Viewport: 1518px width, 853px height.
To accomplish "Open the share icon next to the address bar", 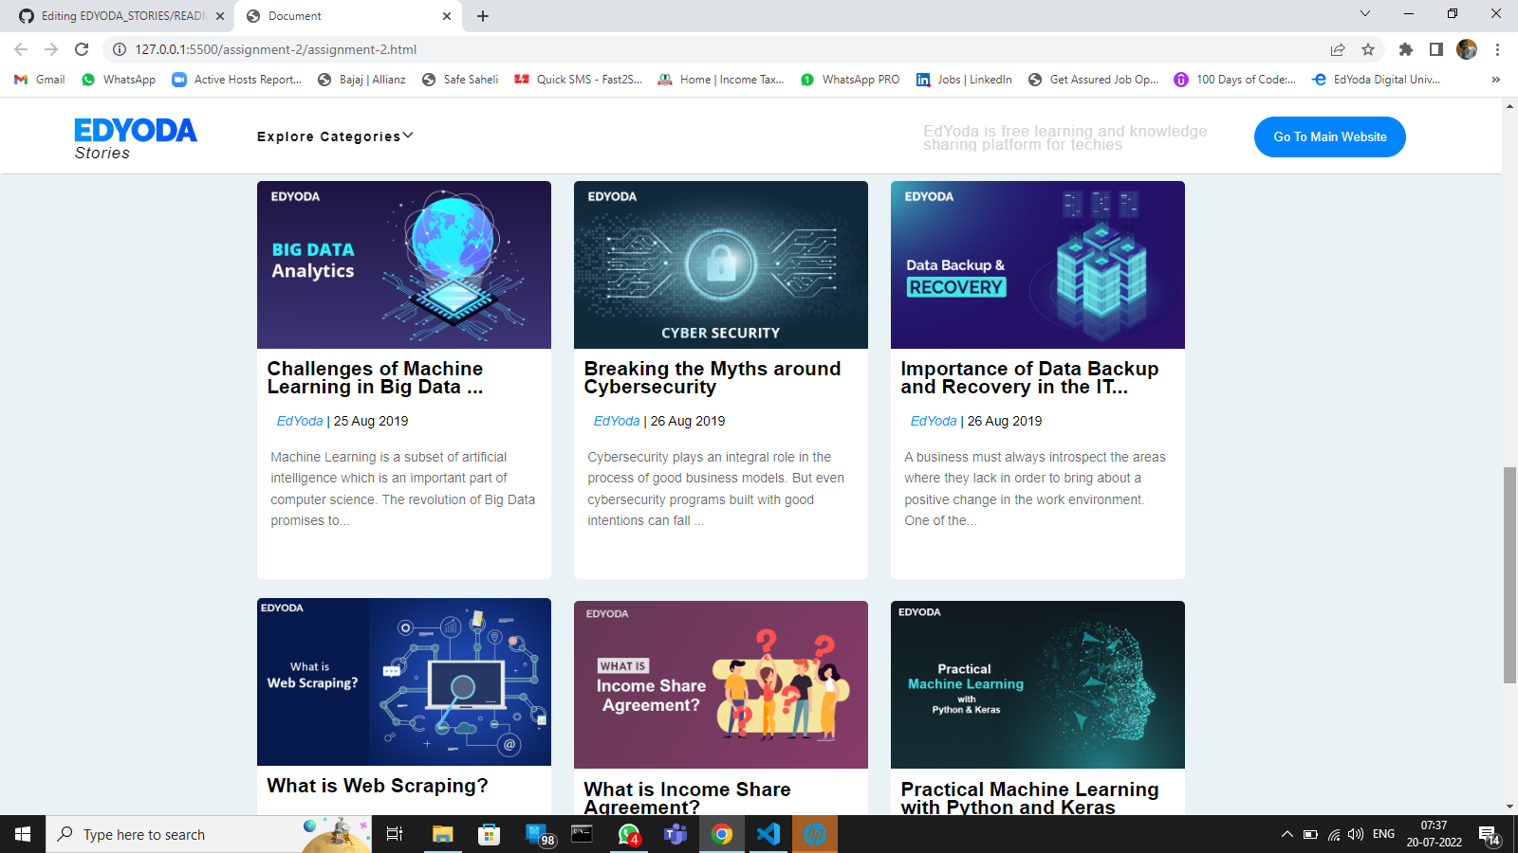I will pos(1337,48).
